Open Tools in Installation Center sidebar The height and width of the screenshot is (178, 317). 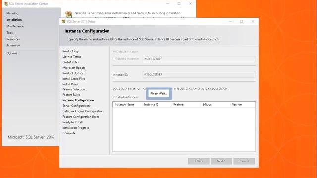[x=10, y=33]
